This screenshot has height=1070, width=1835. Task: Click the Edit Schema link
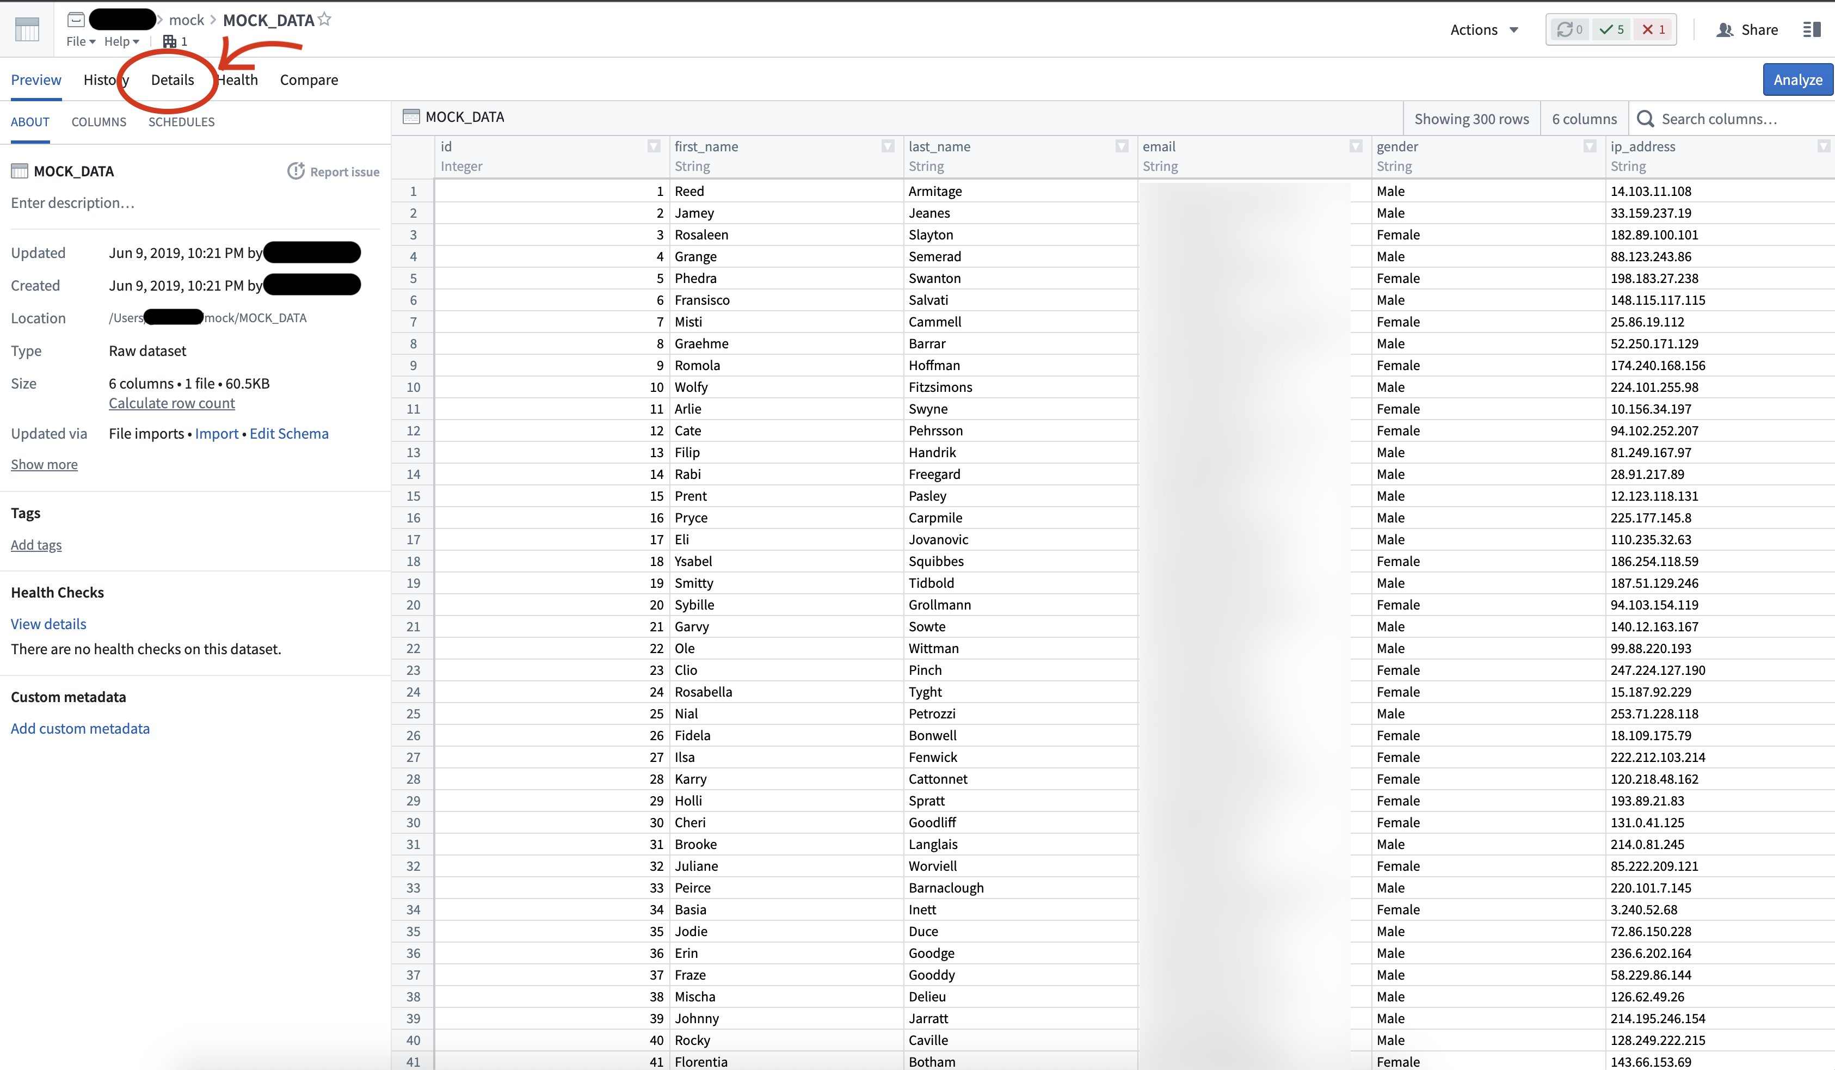(289, 433)
